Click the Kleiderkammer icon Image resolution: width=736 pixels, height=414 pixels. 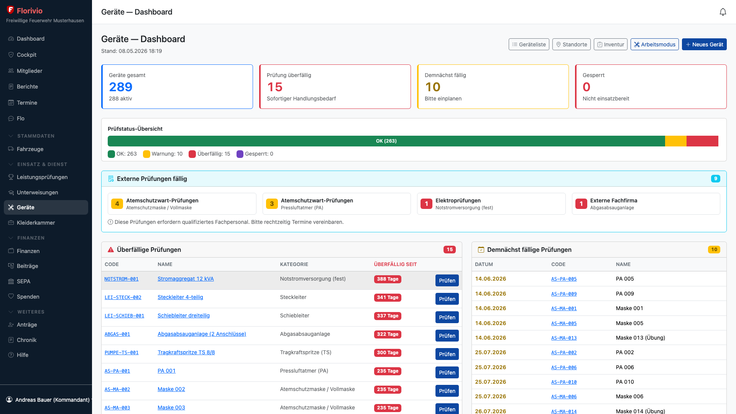tap(11, 223)
